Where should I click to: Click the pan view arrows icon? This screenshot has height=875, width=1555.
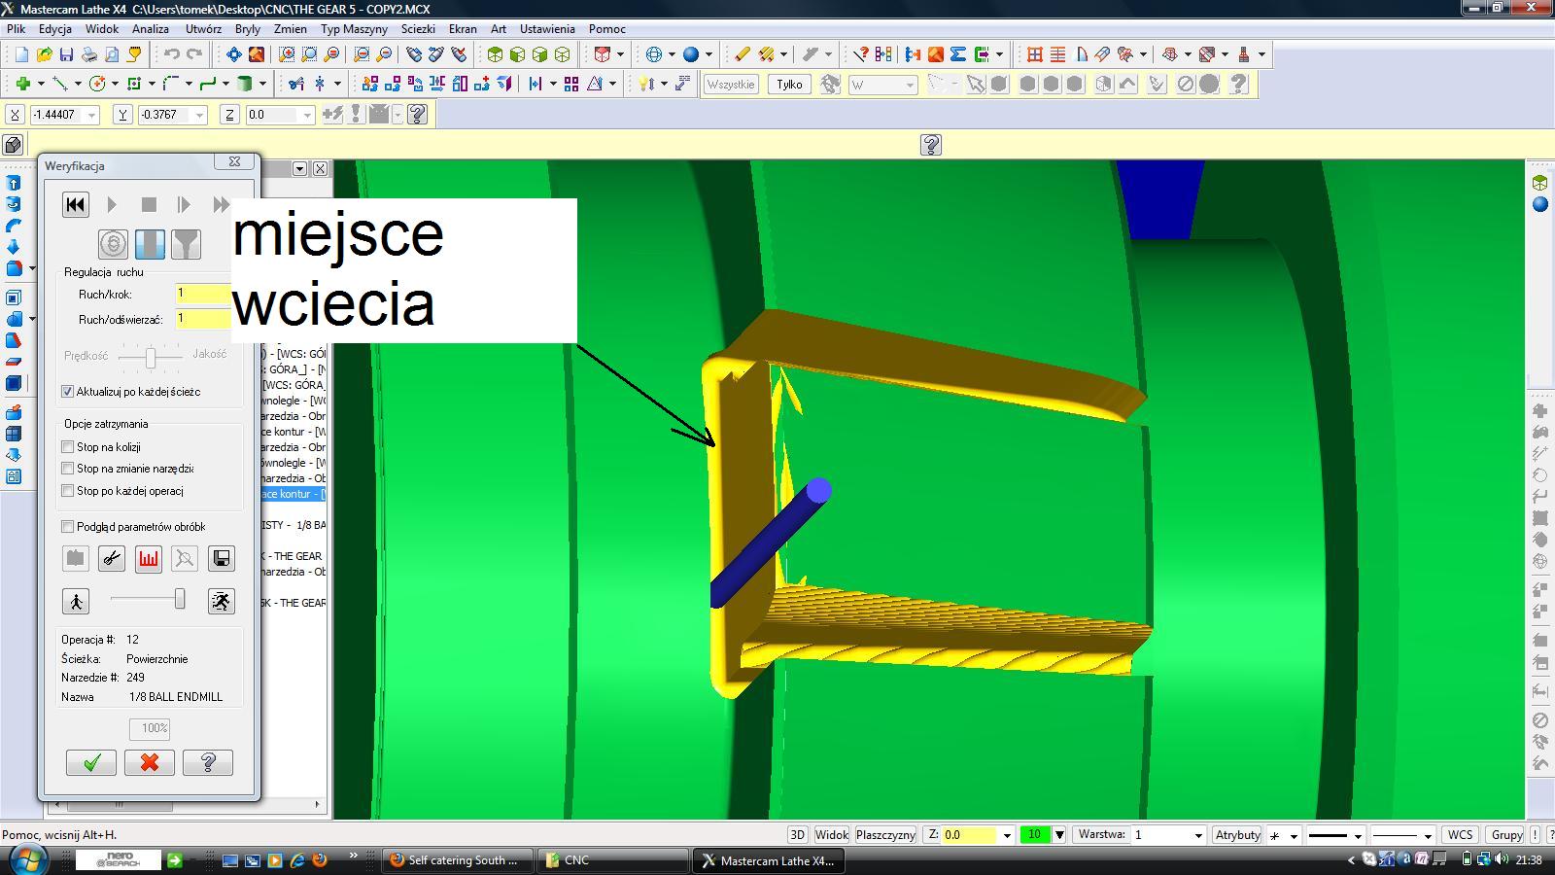(234, 54)
